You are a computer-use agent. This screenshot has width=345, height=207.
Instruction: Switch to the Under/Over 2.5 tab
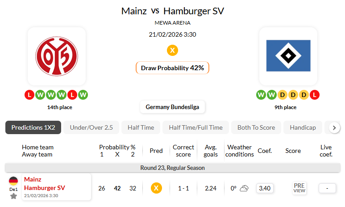click(x=91, y=127)
